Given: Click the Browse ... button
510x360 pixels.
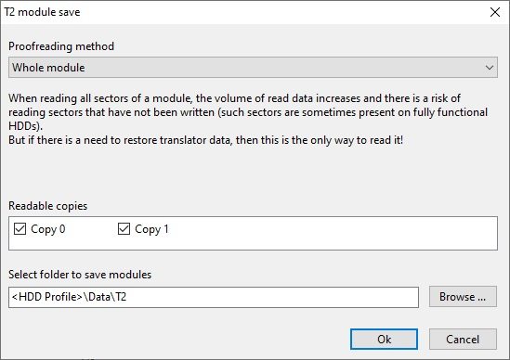Looking at the screenshot, I should pyautogui.click(x=463, y=297).
